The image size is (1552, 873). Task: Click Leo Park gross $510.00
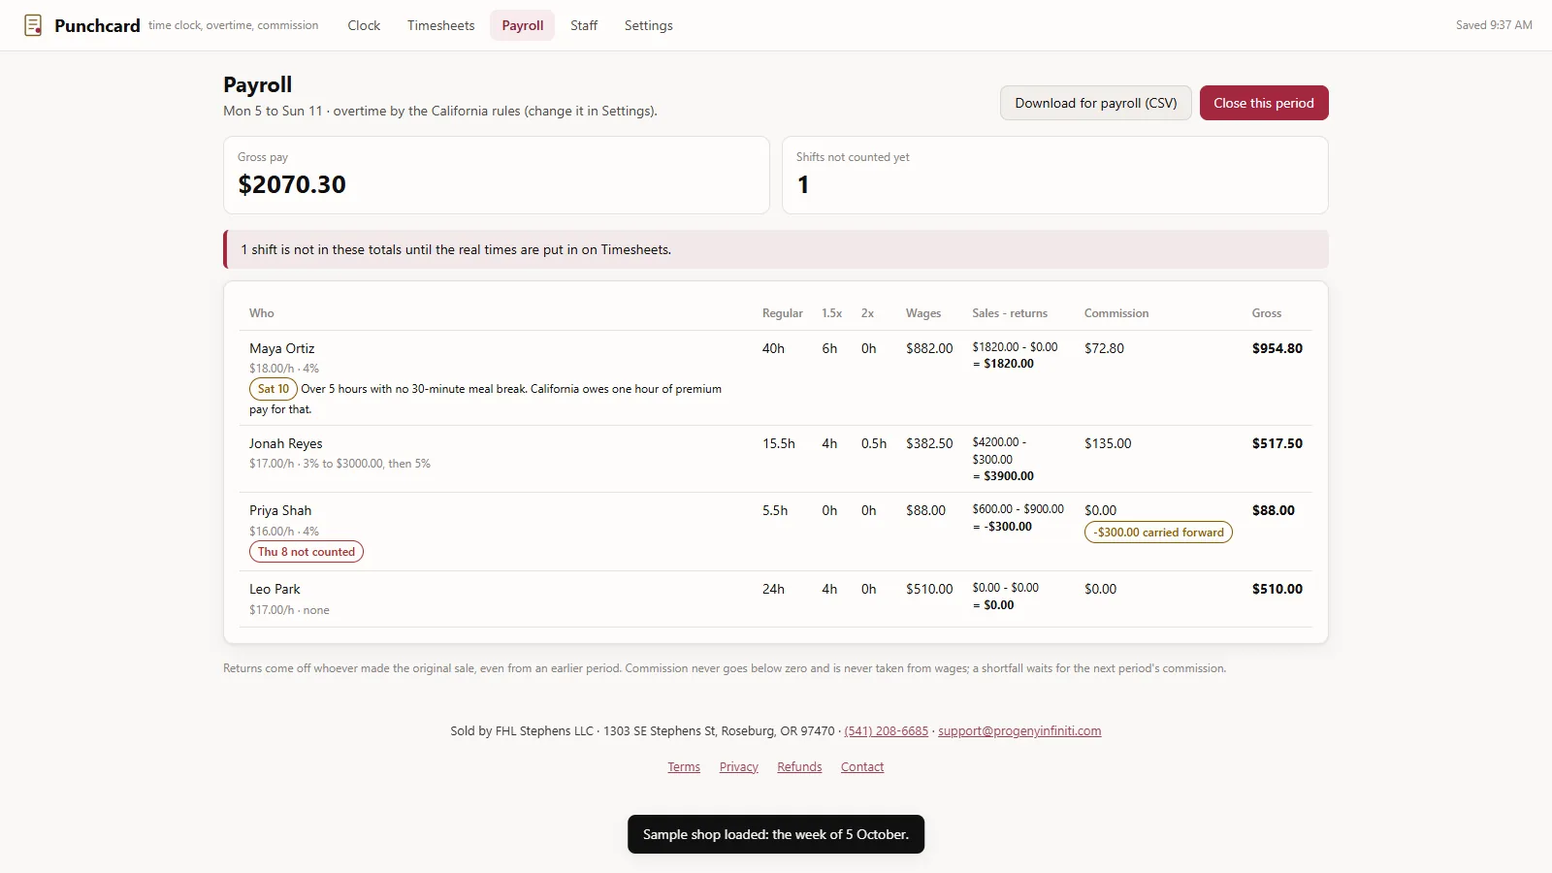(x=1277, y=589)
